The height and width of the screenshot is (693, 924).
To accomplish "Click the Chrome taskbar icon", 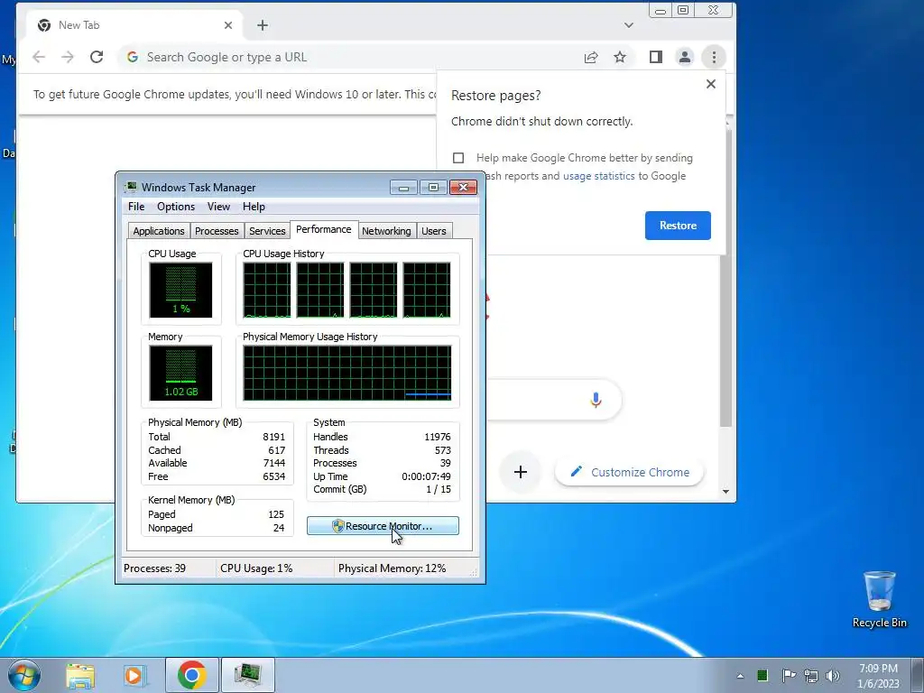I will [191, 675].
